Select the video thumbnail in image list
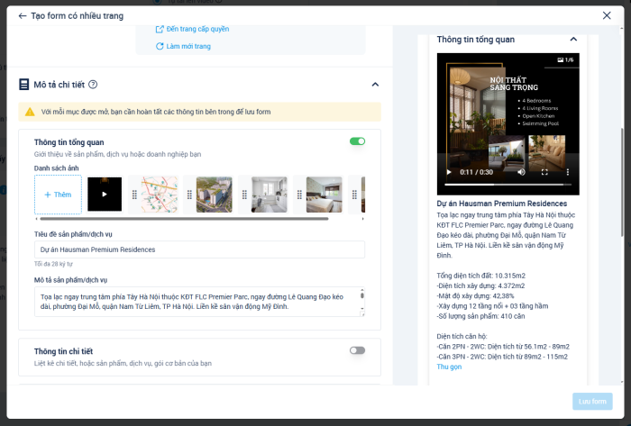Image resolution: width=631 pixels, height=426 pixels. click(x=105, y=195)
